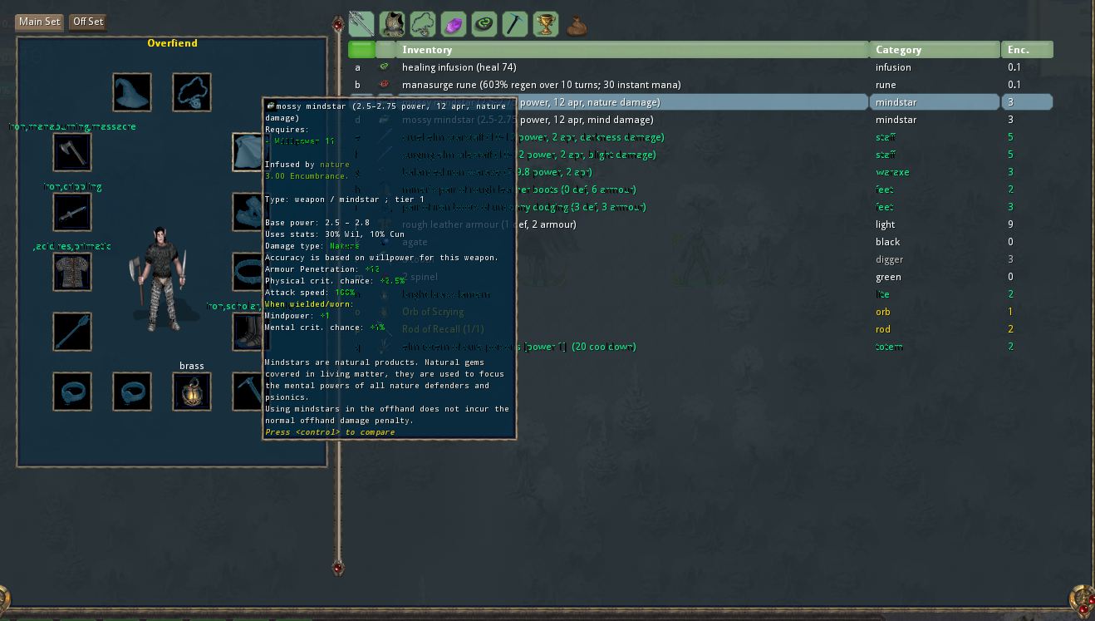
Task: Open the pickaxe tools tab
Action: [515, 24]
